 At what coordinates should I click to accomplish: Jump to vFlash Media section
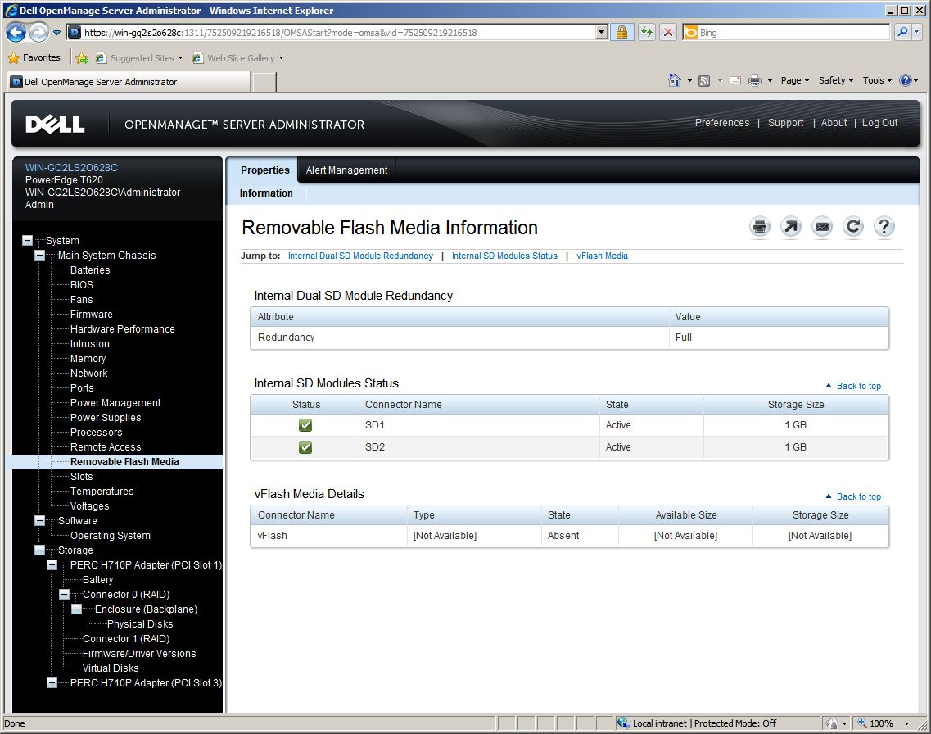602,256
